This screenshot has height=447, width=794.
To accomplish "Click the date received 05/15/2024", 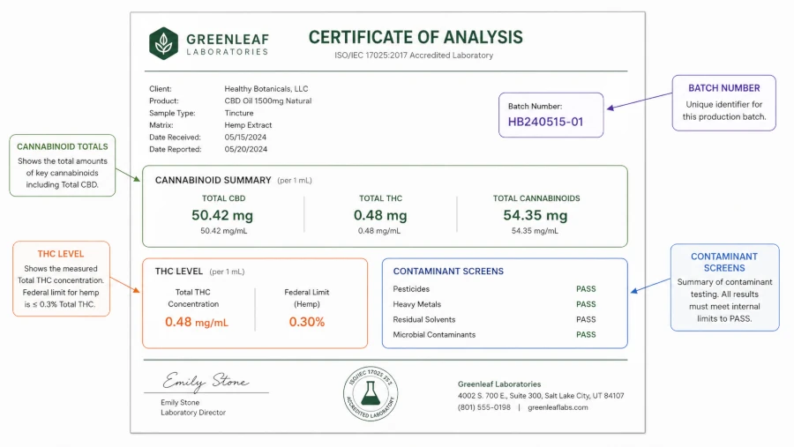I will click(x=245, y=138).
